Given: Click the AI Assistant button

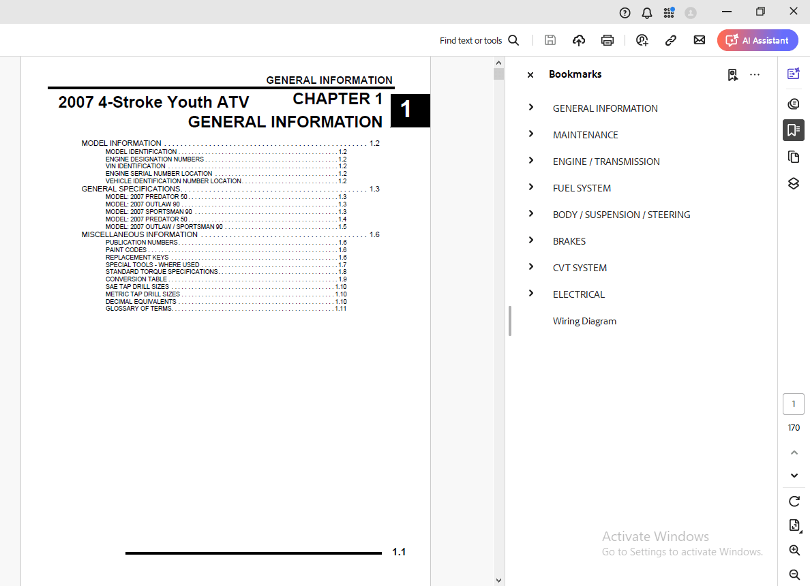Looking at the screenshot, I should [757, 40].
